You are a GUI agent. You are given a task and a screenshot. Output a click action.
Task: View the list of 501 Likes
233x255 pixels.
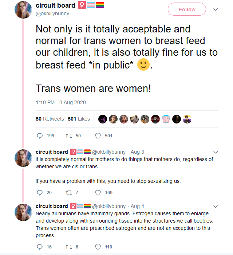click(79, 119)
